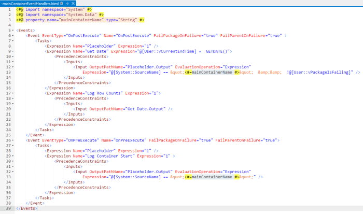Collapse the Input fold on line 32
363x214 pixels.
[13, 172]
